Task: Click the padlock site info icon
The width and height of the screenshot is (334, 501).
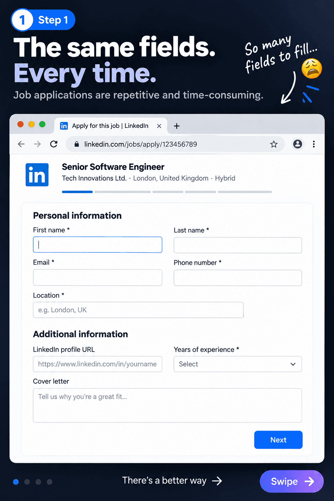Action: tap(77, 144)
